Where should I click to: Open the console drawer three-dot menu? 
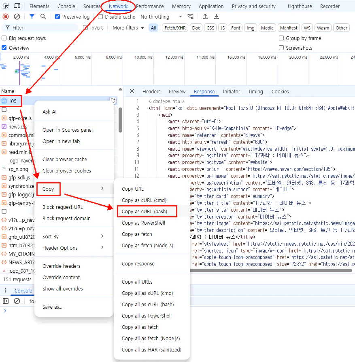point(6,290)
